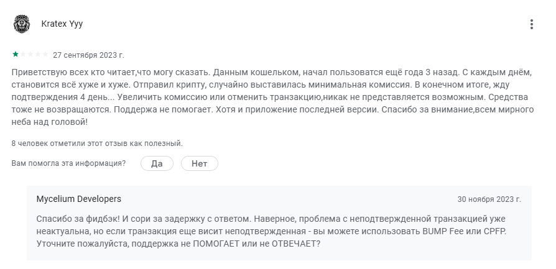The height and width of the screenshot is (269, 556).
Task: Click the Mycelium Developers reply author name
Action: (79, 199)
